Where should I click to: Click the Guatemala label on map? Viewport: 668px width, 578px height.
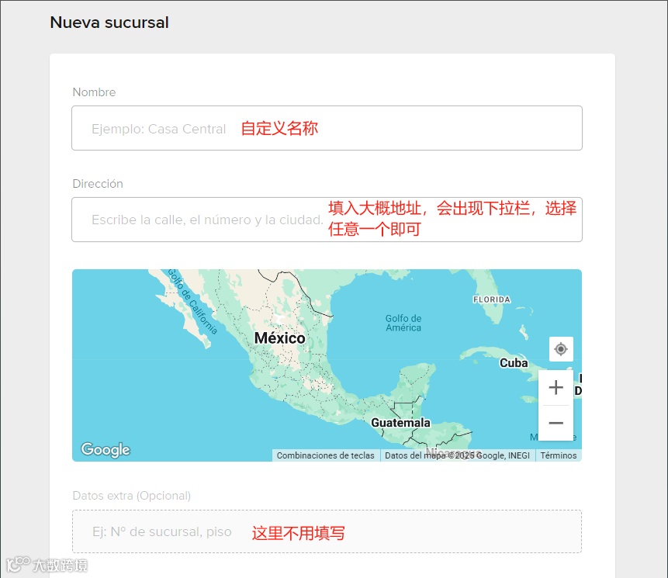tap(400, 423)
